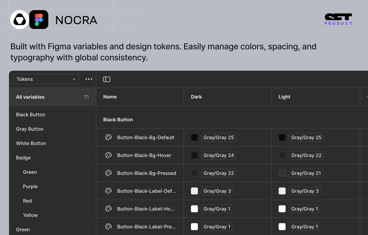The image size is (368, 235).
Task: Click the Dark swatch for Button-Black-Label-Def
Action: coord(194,191)
